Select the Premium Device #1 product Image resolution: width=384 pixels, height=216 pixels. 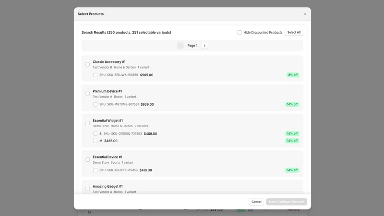(x=87, y=94)
